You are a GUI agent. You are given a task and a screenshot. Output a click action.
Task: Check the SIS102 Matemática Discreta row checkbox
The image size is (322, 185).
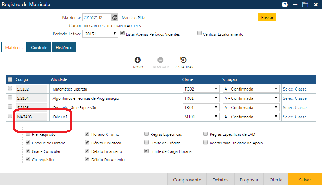coord(10,88)
